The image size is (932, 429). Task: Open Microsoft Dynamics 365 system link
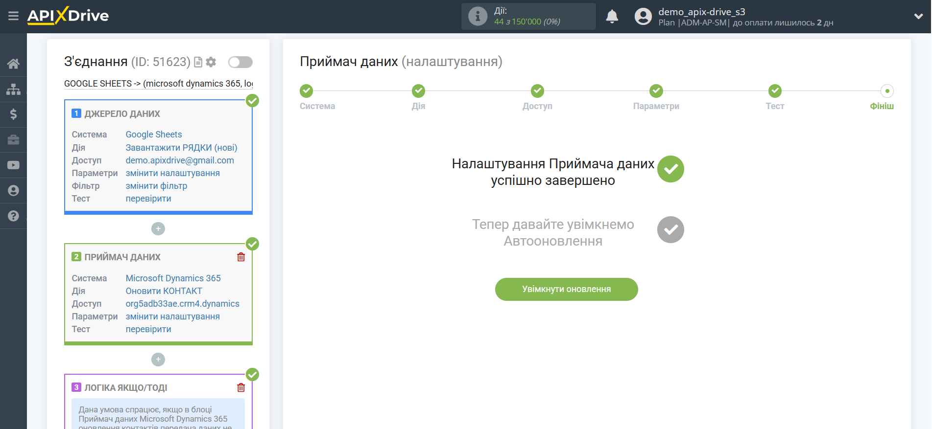point(173,278)
